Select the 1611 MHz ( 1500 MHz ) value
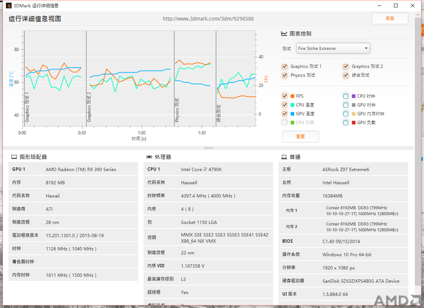This screenshot has height=308, width=424. pyautogui.click(x=71, y=275)
